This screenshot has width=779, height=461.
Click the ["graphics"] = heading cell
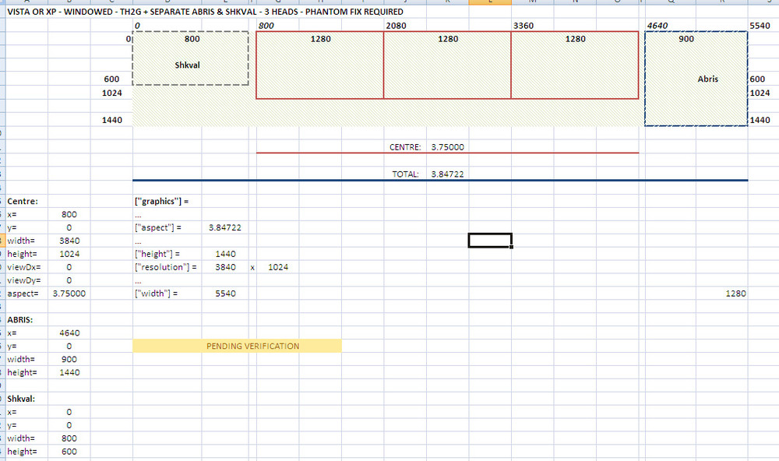(x=161, y=201)
